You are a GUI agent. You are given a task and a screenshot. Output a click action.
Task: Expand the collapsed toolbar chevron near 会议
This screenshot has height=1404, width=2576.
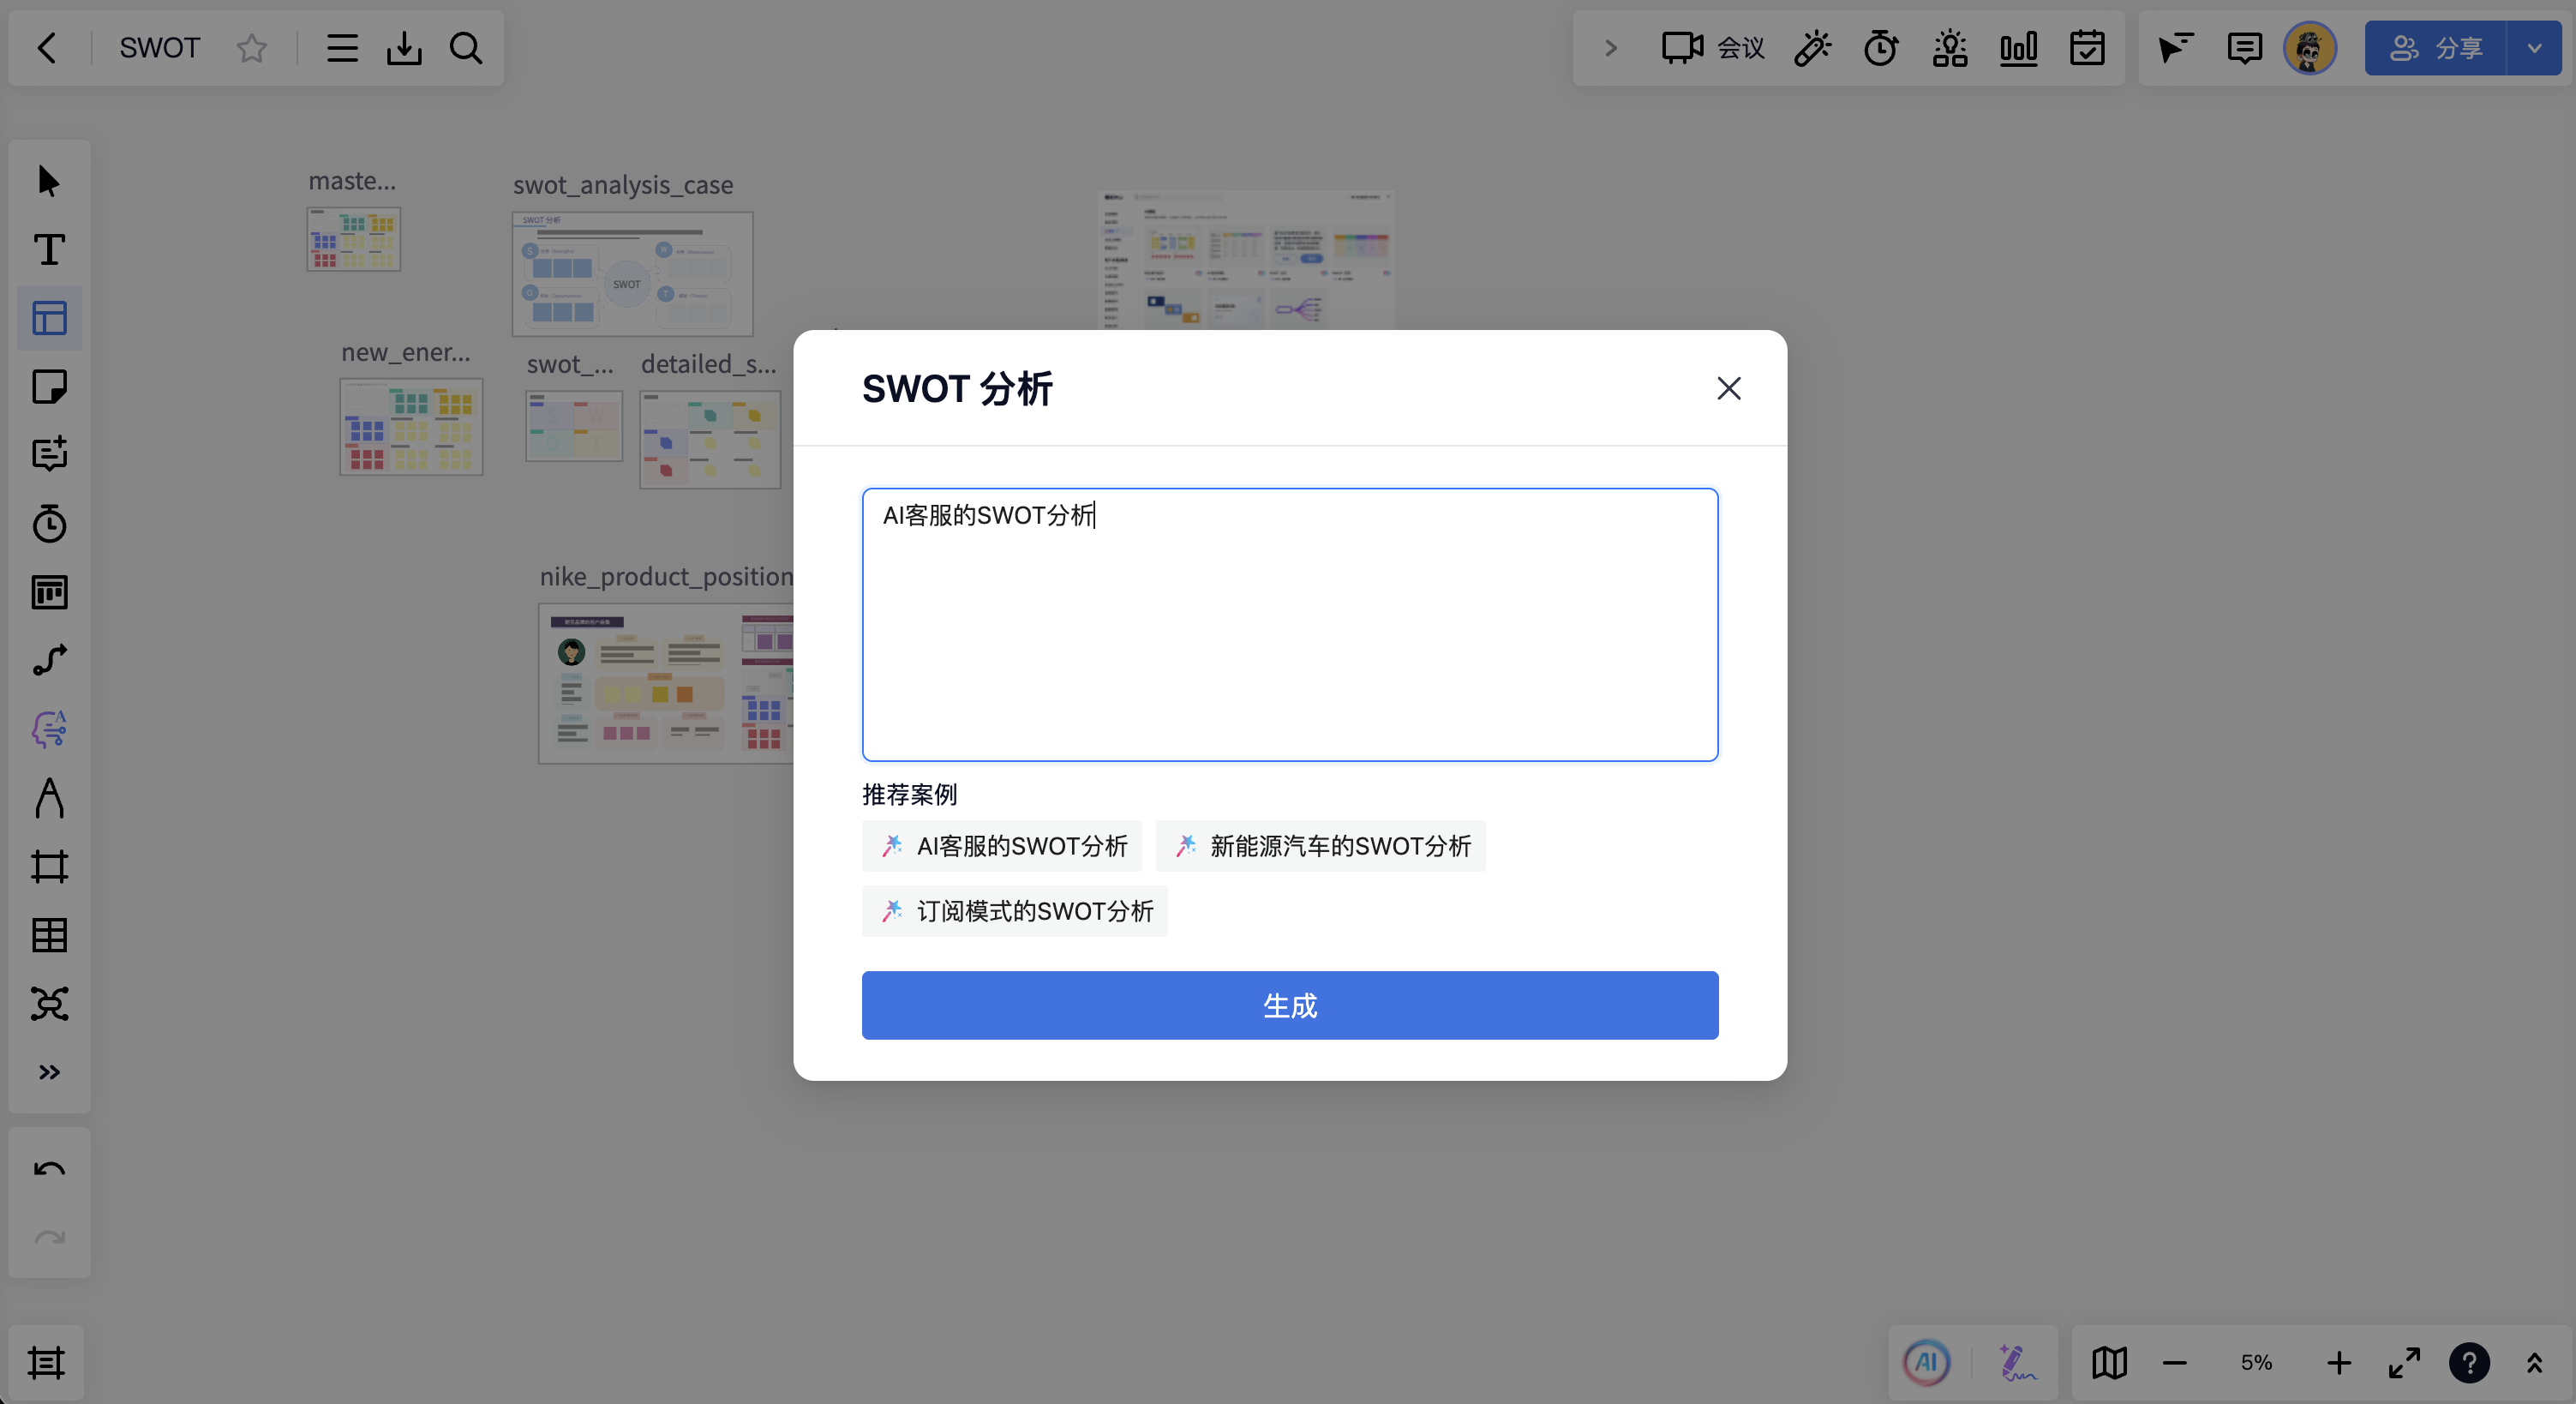tap(1609, 47)
